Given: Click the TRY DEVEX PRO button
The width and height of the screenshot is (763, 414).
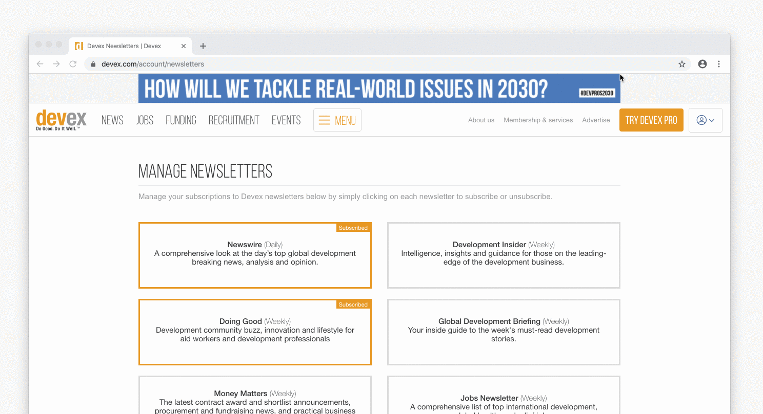Looking at the screenshot, I should (651, 120).
